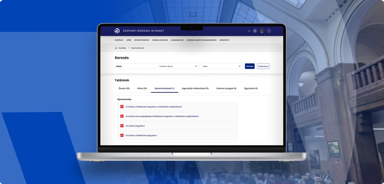Click PDF icon for document 216
The height and width of the screenshot is (184, 384).
122,135
